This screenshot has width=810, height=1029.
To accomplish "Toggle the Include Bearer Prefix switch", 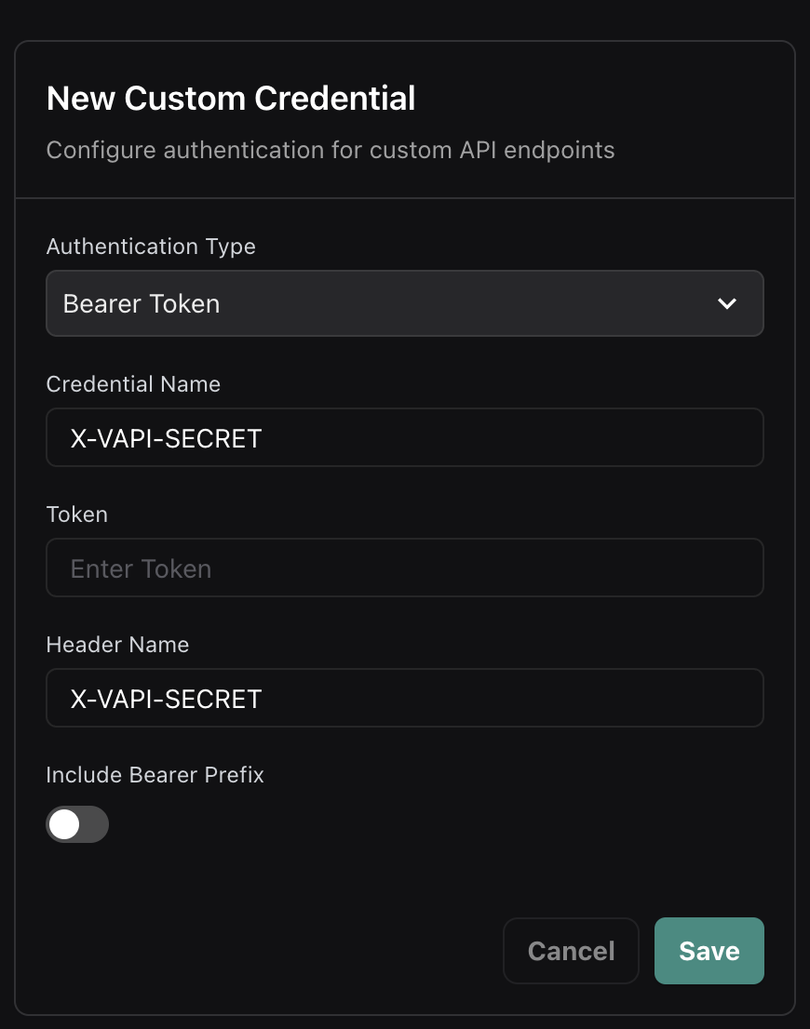I will (77, 824).
